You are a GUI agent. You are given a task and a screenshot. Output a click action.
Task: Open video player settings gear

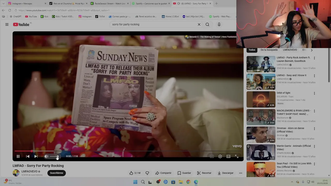click(x=220, y=156)
